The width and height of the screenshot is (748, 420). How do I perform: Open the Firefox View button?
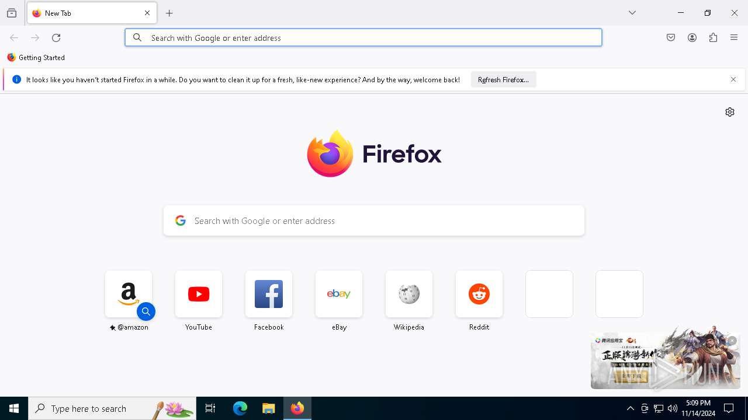tap(12, 13)
